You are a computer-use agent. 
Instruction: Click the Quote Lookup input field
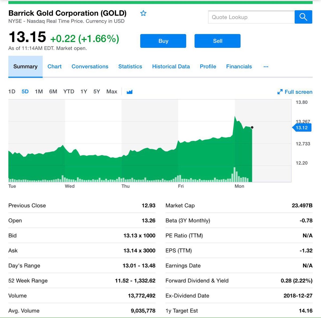click(x=251, y=17)
